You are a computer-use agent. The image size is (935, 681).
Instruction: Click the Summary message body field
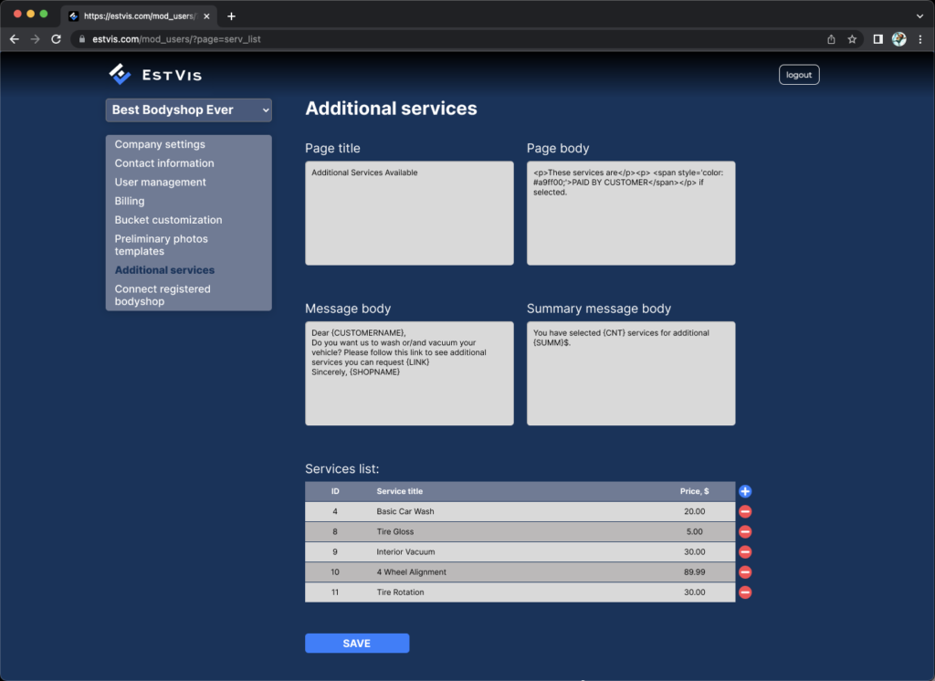pyautogui.click(x=631, y=373)
